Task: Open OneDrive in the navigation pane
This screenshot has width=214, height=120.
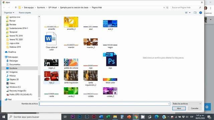Action: [12, 52]
